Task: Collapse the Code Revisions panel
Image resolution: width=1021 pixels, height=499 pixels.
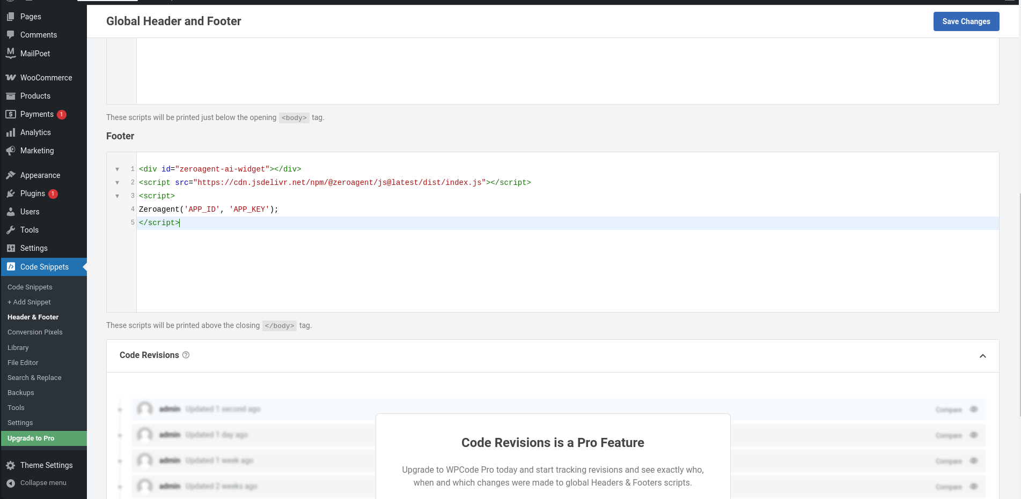Action: [983, 355]
